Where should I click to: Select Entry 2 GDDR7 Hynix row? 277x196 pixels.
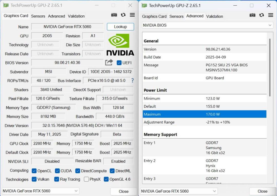(204, 166)
